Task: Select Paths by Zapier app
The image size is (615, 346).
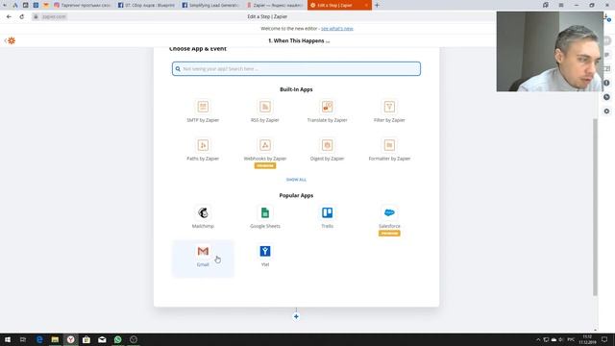Action: (x=203, y=150)
